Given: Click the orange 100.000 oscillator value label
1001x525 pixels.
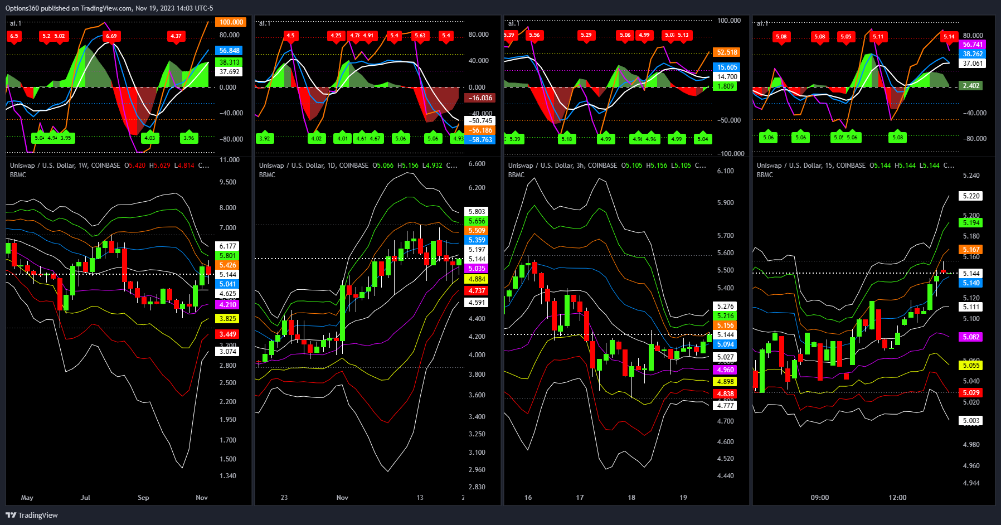Looking at the screenshot, I should [231, 22].
